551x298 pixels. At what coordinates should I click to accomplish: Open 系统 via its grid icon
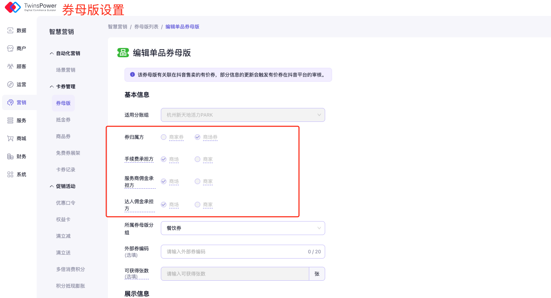(10, 174)
